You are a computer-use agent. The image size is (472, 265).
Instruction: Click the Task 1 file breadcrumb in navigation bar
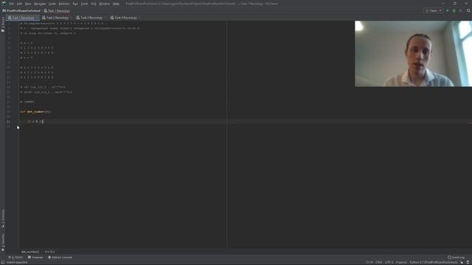tap(57, 11)
